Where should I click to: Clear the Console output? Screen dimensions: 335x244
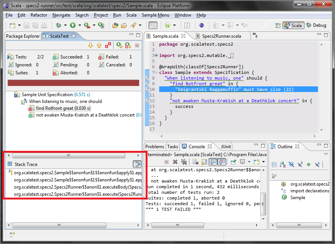(195, 162)
